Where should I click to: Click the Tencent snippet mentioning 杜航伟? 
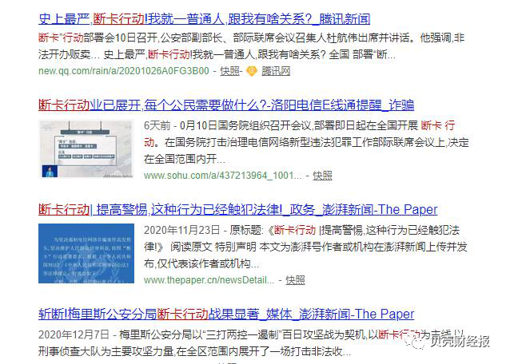251,46
